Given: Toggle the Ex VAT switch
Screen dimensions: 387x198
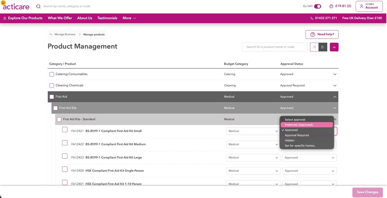Looking at the screenshot, I should 317,6.
